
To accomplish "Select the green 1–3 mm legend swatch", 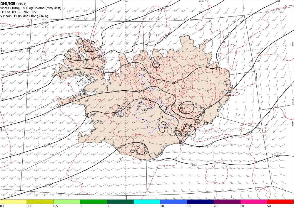I will coord(93,202).
